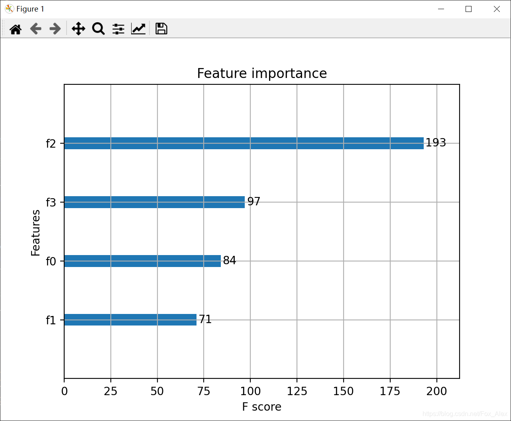Click the x-axis tick label 200

point(437,392)
